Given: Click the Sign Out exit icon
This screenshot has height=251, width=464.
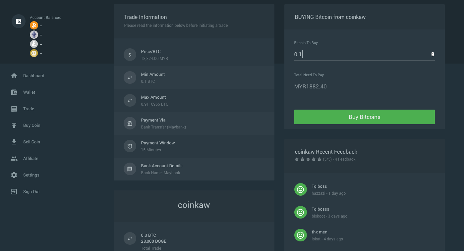Looking at the screenshot, I should coord(14,192).
